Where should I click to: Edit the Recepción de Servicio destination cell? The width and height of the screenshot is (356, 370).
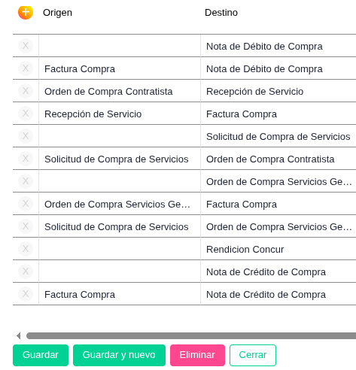point(278,92)
